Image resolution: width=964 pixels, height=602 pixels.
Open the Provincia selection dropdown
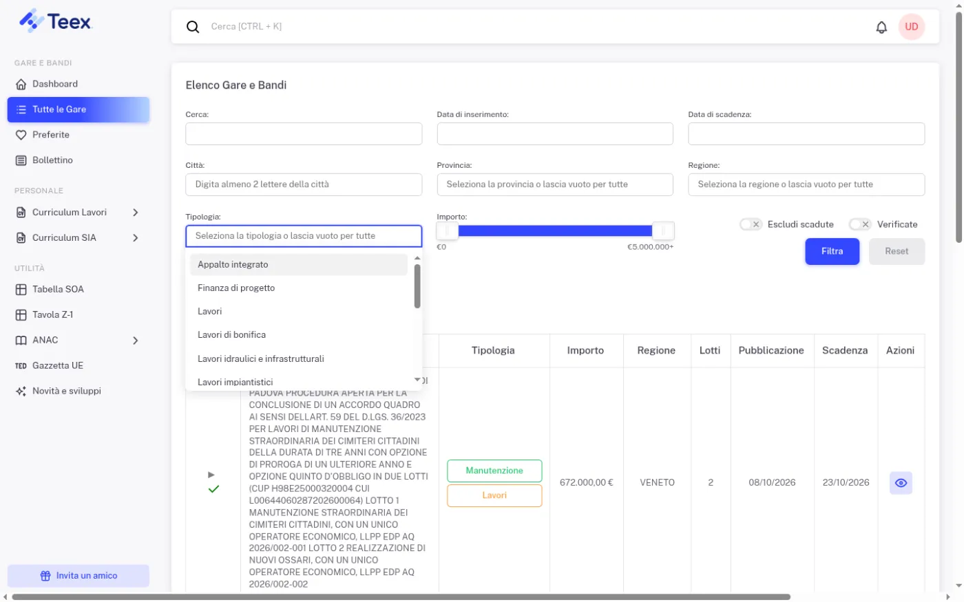[555, 184]
